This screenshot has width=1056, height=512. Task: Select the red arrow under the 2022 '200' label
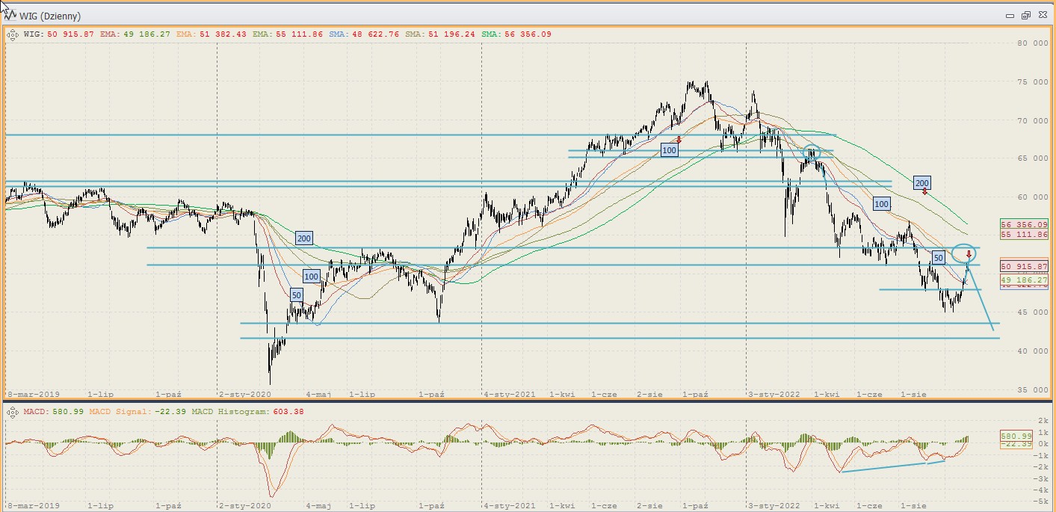click(924, 192)
